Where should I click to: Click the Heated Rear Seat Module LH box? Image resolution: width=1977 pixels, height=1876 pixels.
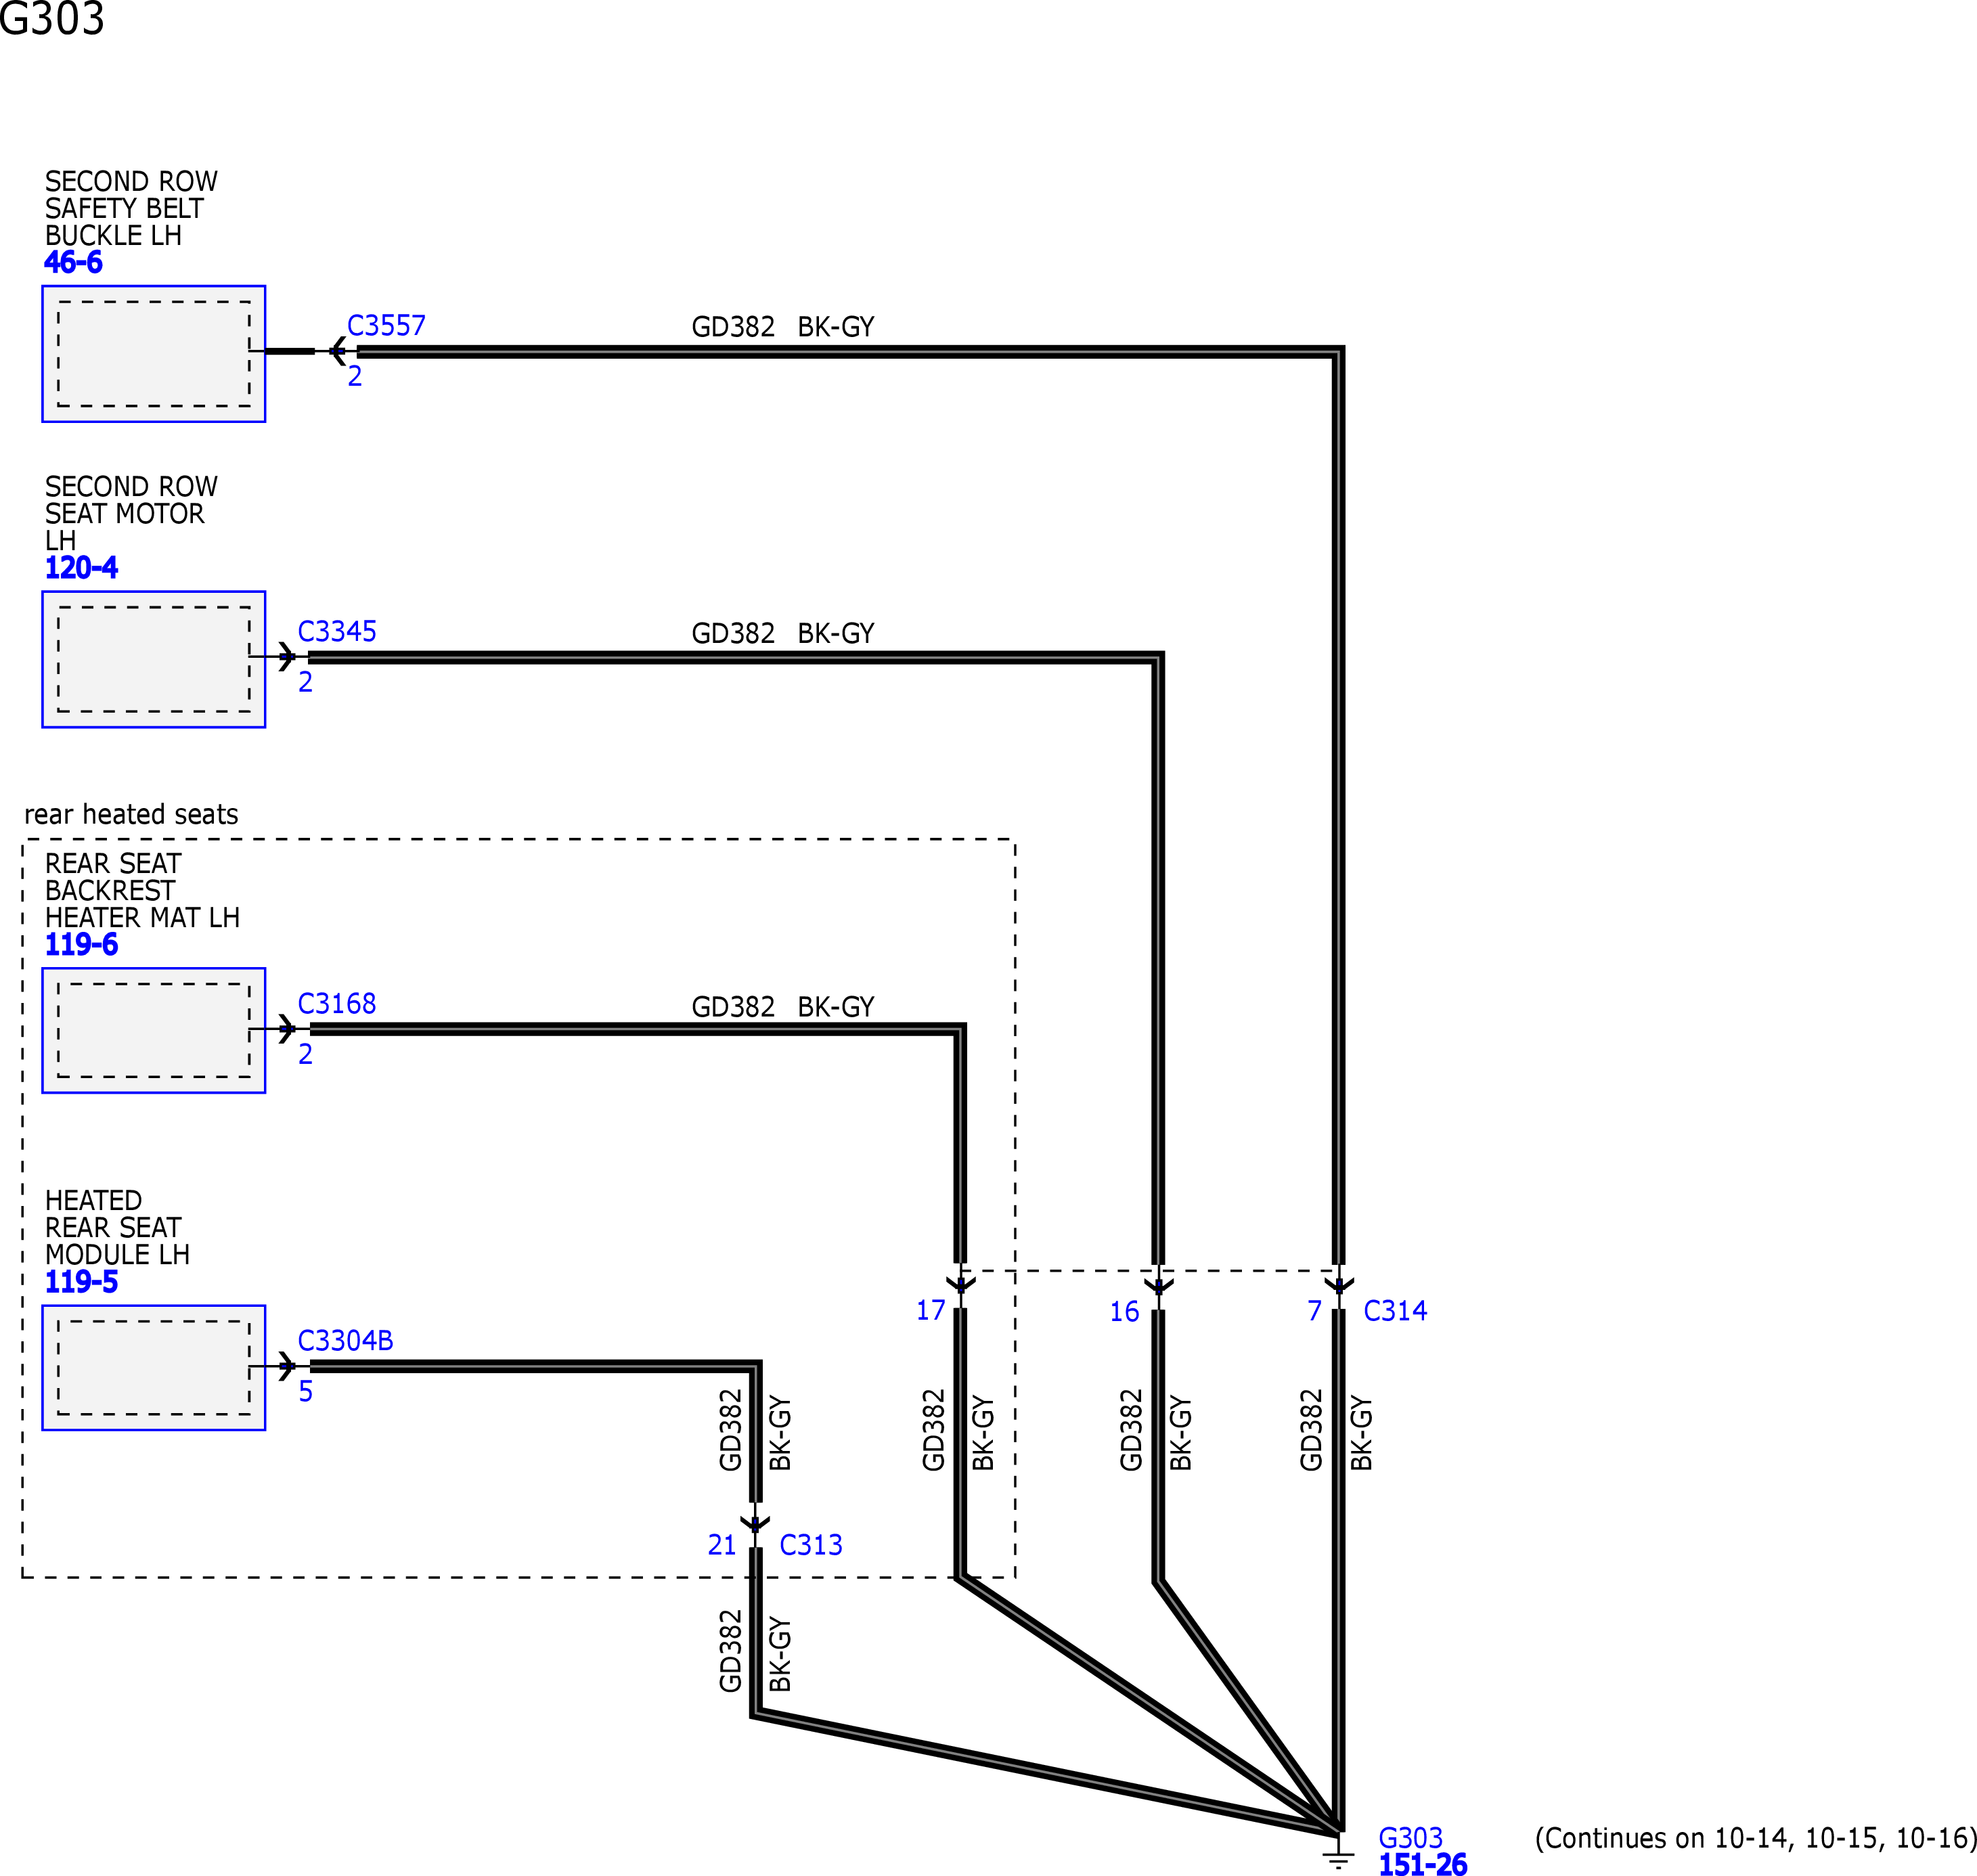point(154,1367)
